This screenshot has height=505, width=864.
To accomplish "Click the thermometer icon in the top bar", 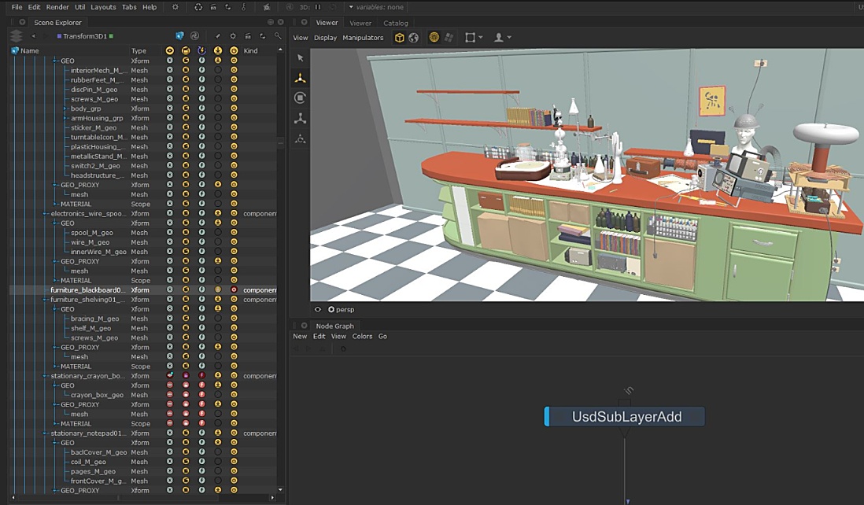I will [x=243, y=7].
